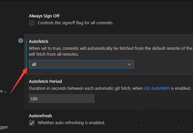193x133 pixels.
Task: Focus the Autofetch Period field showing 180
Action: (62, 99)
